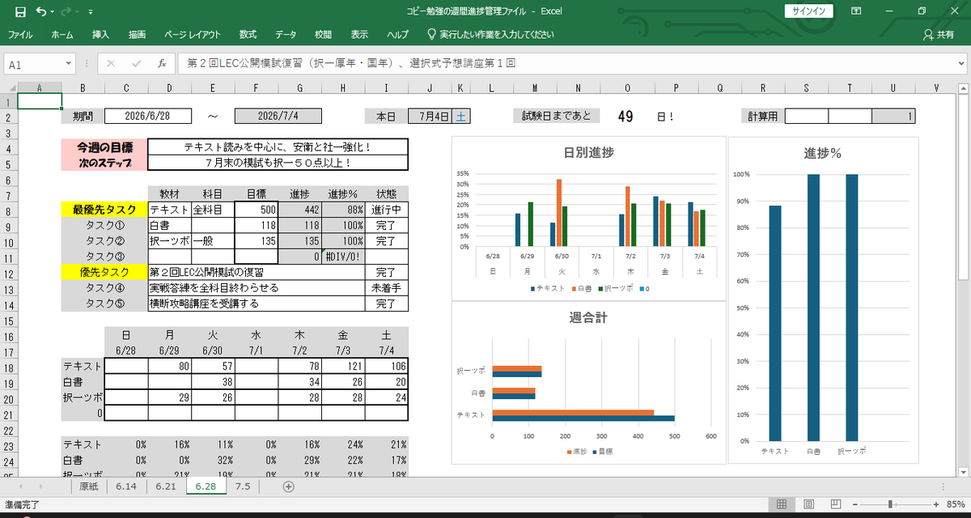971x518 pixels.
Task: Click the 準備完了 status bar text
Action: 22,505
